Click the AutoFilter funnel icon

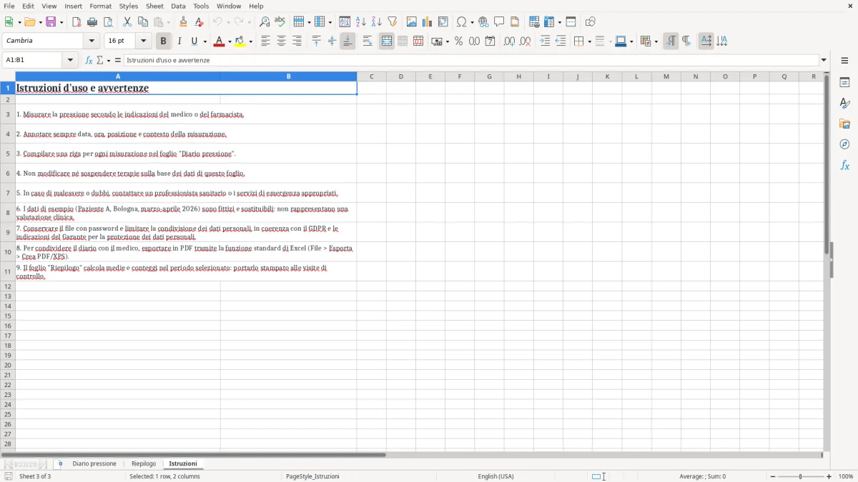[x=392, y=22]
